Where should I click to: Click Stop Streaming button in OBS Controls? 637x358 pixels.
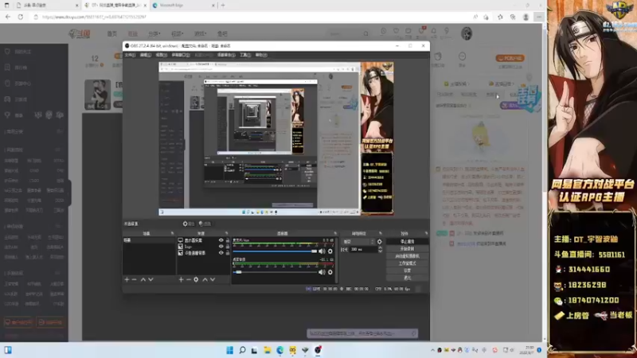[408, 242]
